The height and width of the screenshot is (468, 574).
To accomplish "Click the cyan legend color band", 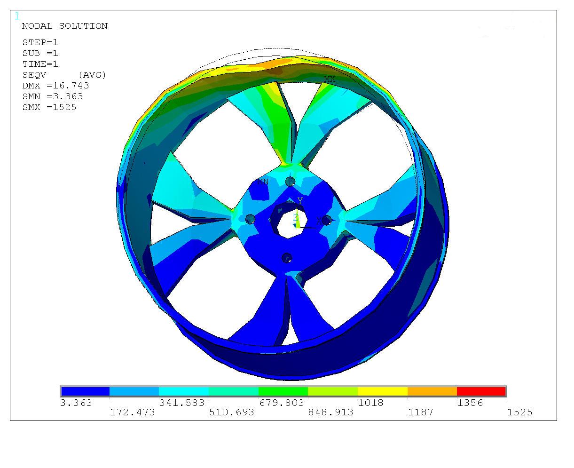I will [184, 391].
